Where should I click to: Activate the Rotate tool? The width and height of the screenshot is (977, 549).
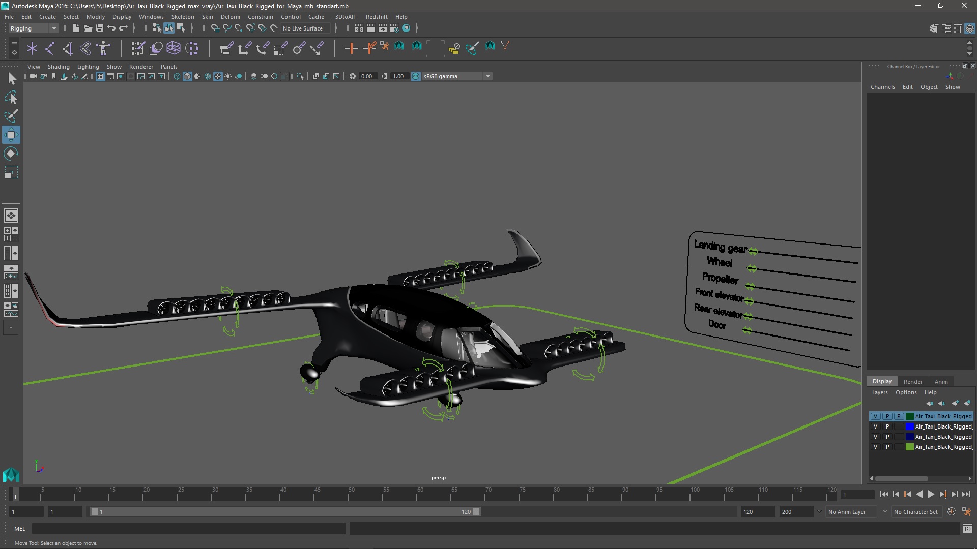[11, 154]
